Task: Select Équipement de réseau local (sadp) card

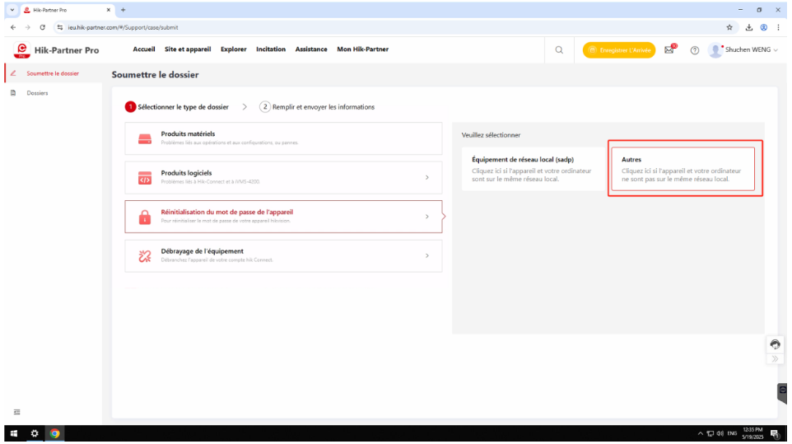Action: (533, 169)
